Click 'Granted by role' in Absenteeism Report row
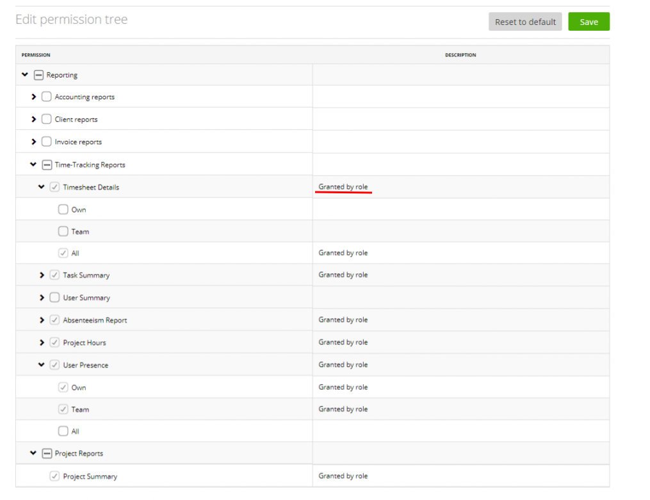 click(343, 320)
